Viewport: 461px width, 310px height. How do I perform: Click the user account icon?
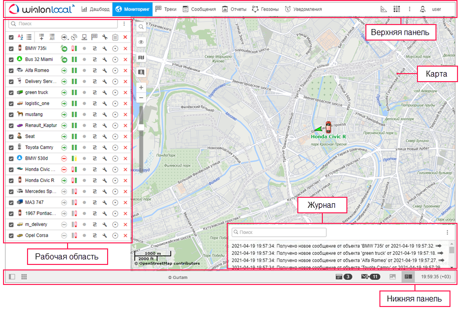[422, 9]
